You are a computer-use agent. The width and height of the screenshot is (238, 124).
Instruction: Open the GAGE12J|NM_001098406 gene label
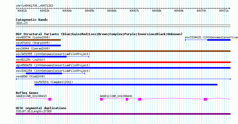(x=116, y=96)
